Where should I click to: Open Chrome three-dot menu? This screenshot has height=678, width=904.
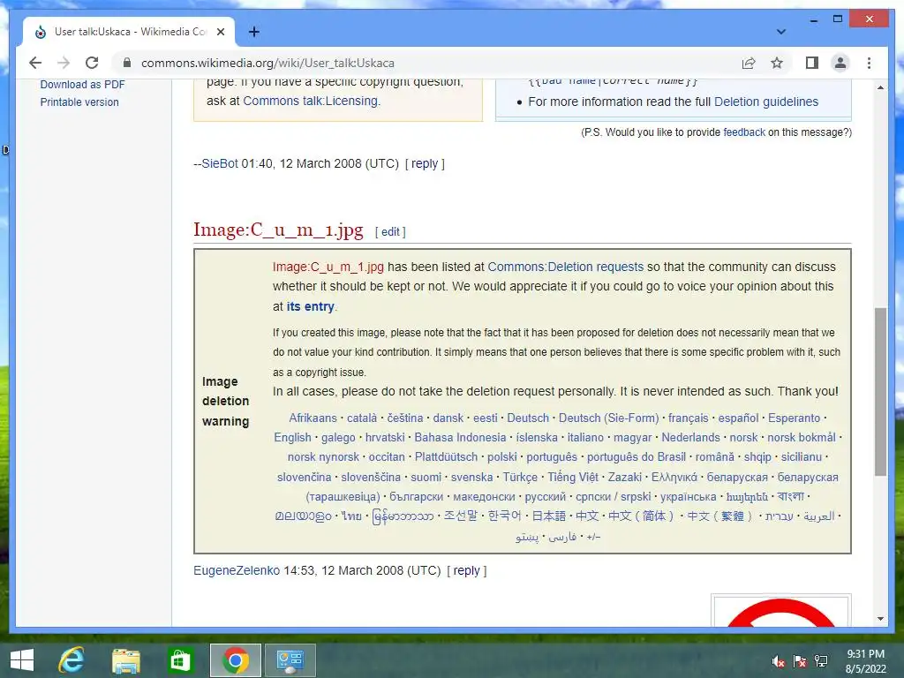[869, 63]
